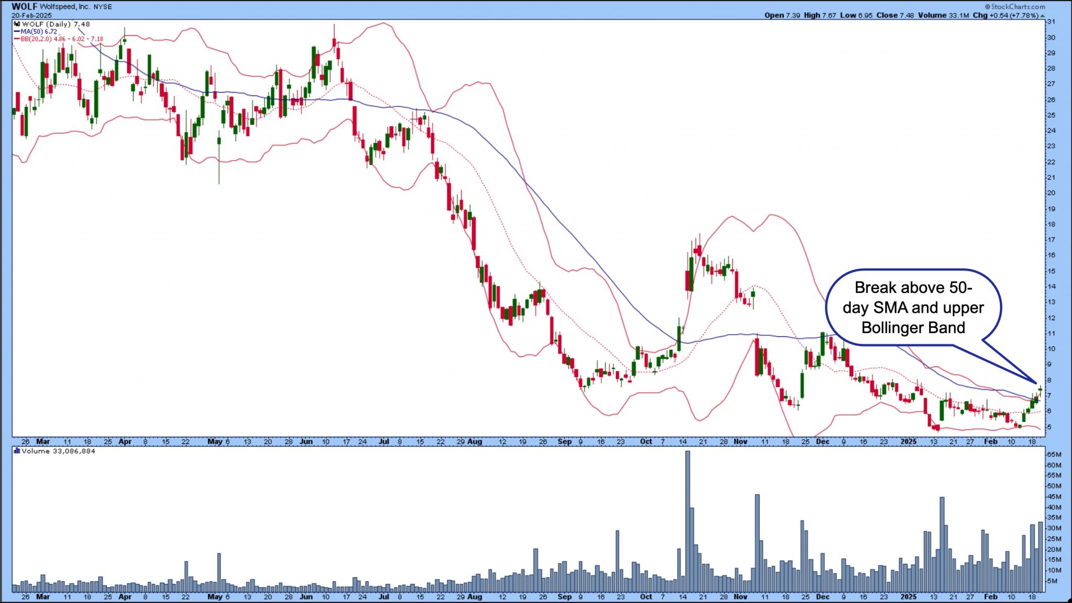
Task: Click the 31 label on price axis
Action: pos(1051,22)
